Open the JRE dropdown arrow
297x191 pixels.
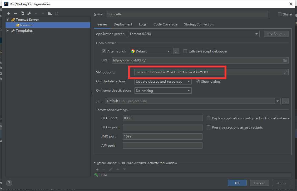(278, 101)
